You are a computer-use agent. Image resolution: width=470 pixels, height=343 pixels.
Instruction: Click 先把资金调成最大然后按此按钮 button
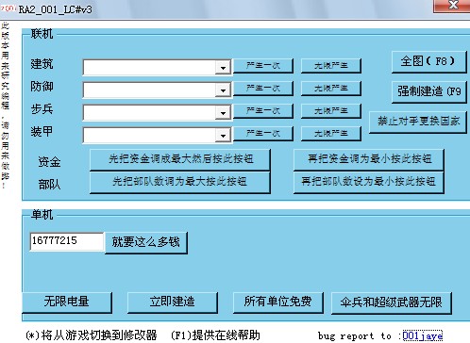click(x=180, y=159)
